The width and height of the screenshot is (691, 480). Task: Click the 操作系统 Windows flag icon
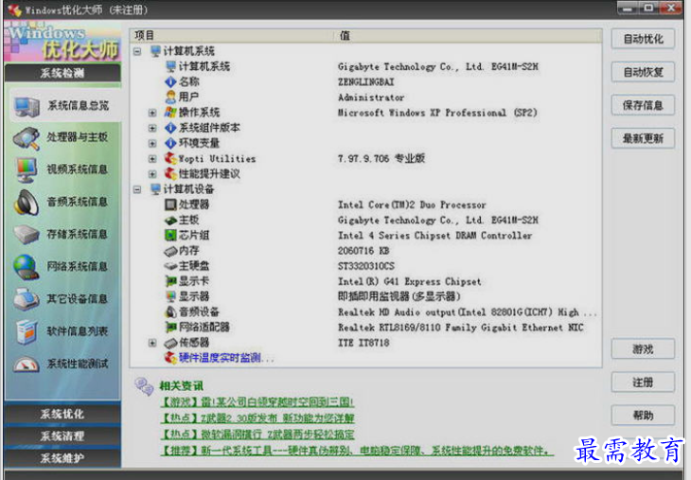click(x=170, y=113)
